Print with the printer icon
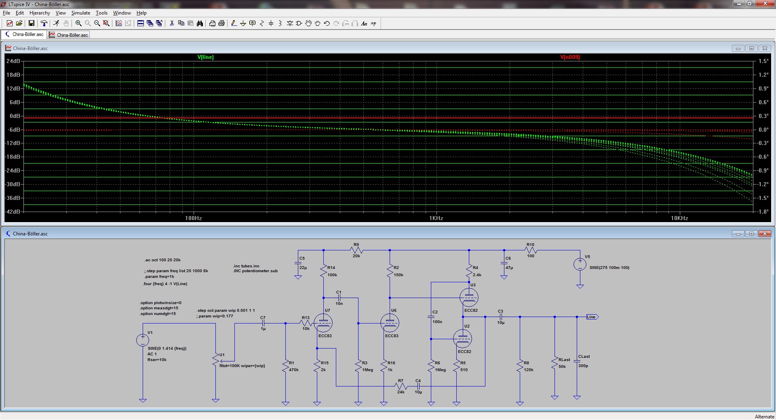776x420 pixels. [221, 23]
